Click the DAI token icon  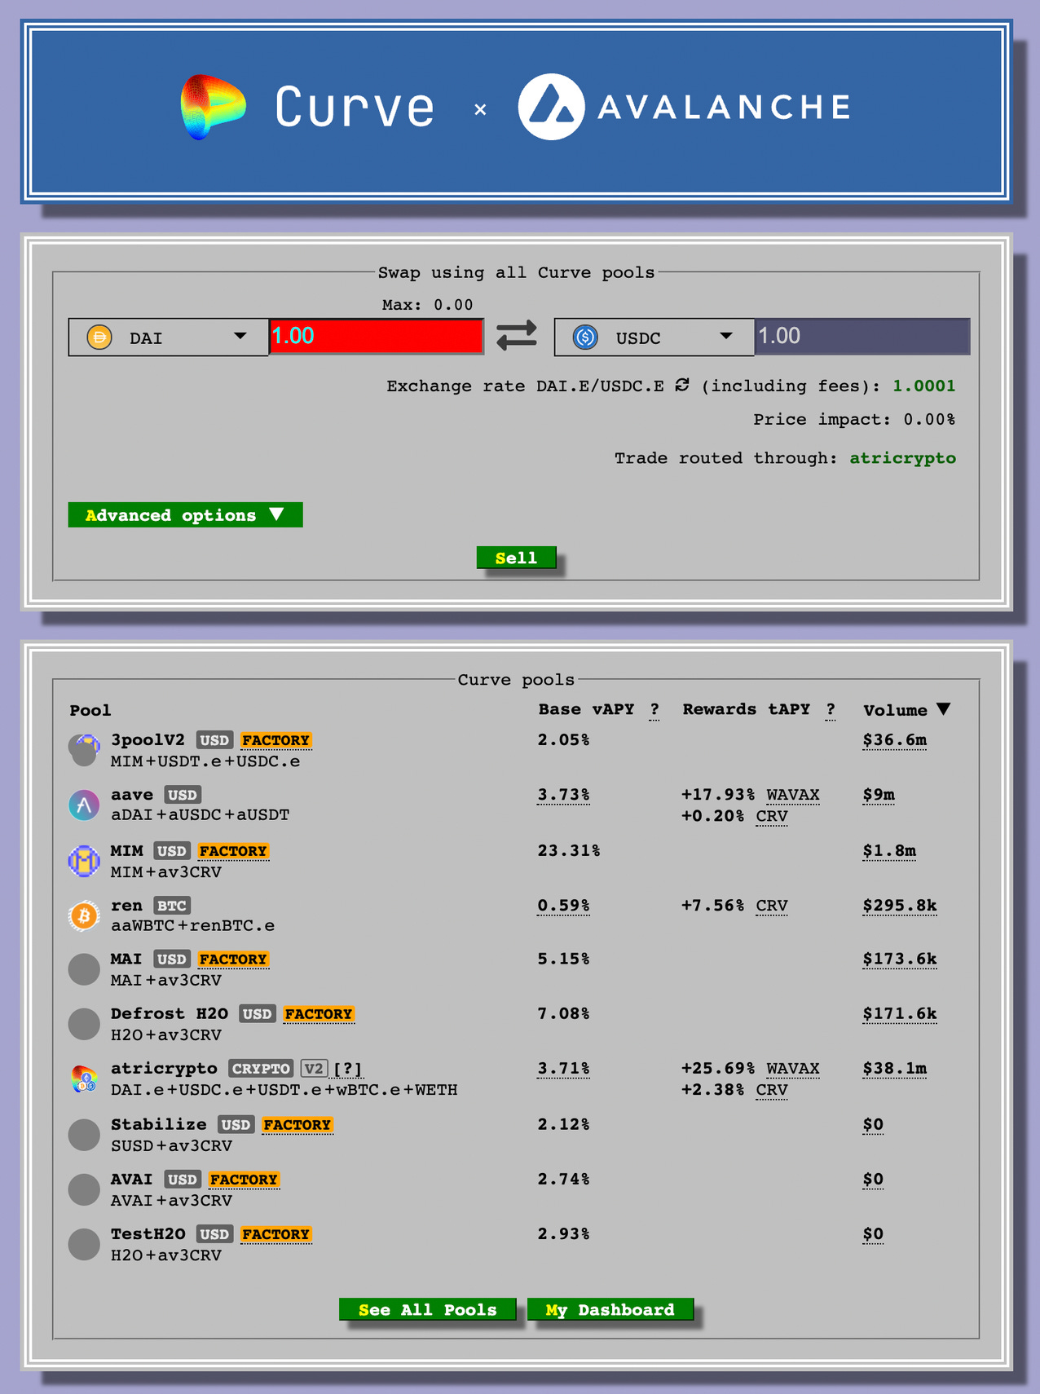point(99,337)
